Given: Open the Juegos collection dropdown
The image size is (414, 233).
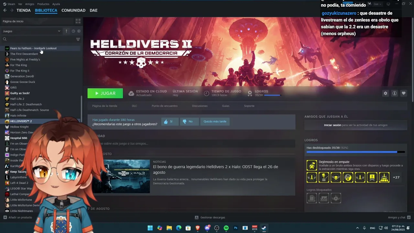Looking at the screenshot, I should tap(32, 31).
